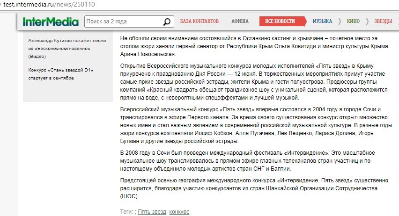Click the chevron arrow before МУЗЫКА
This screenshot has width=399, height=216.
[309, 22]
